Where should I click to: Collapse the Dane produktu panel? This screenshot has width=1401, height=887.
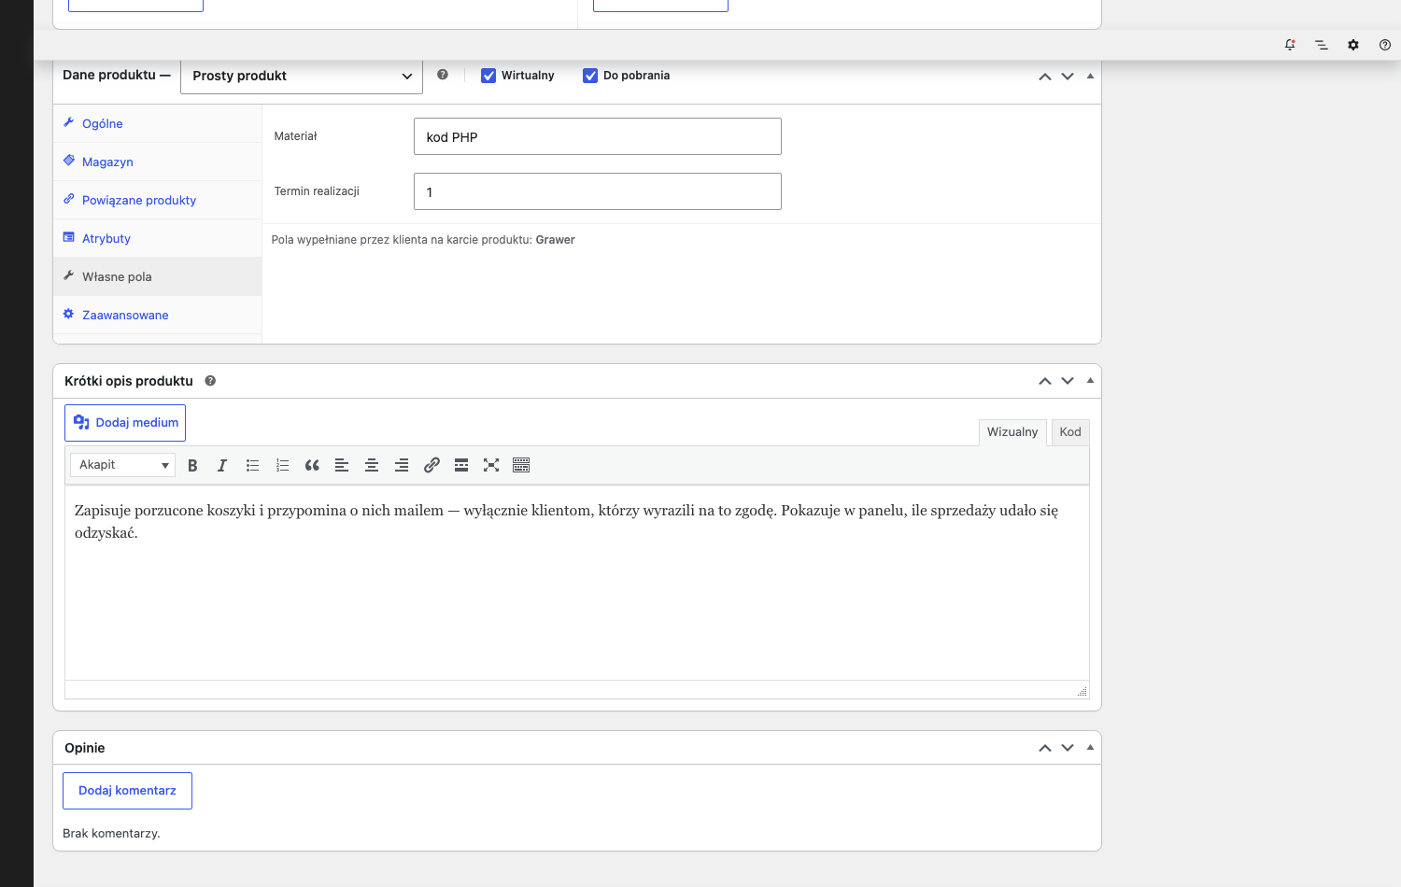coord(1090,76)
